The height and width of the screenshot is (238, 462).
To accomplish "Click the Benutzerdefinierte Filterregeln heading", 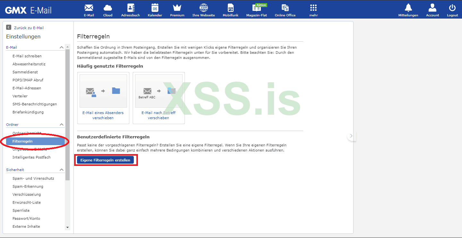I will 113,137.
